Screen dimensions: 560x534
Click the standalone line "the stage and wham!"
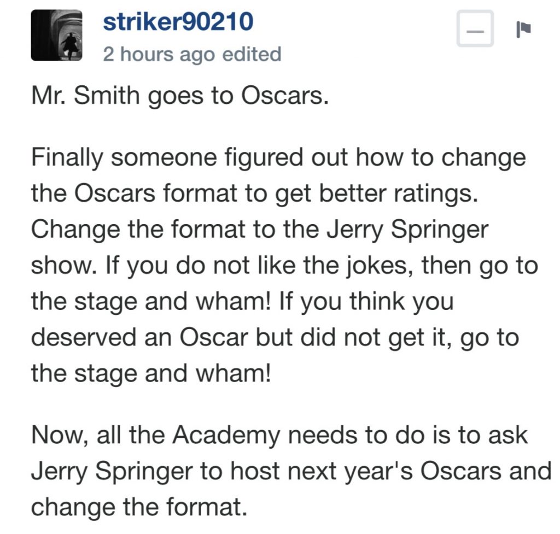pyautogui.click(x=151, y=373)
